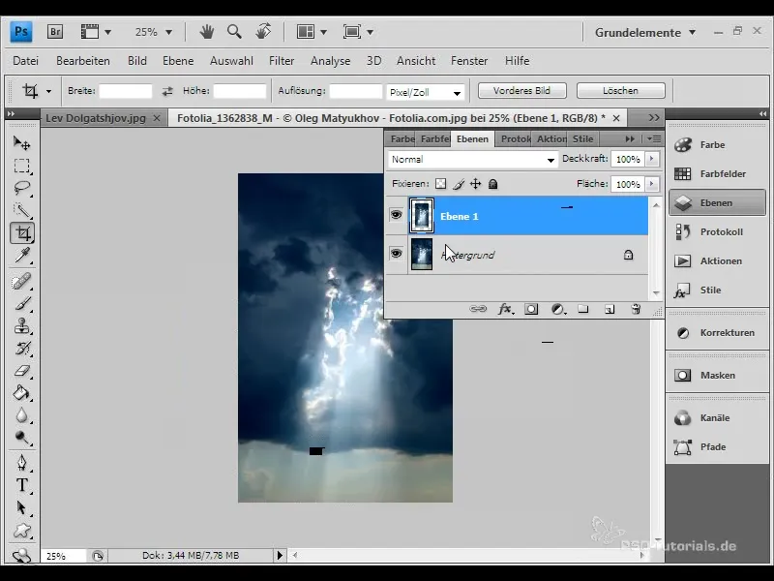This screenshot has width=774, height=581.
Task: Switch to Lev Dolgatshjov.jpg tab
Action: point(96,118)
